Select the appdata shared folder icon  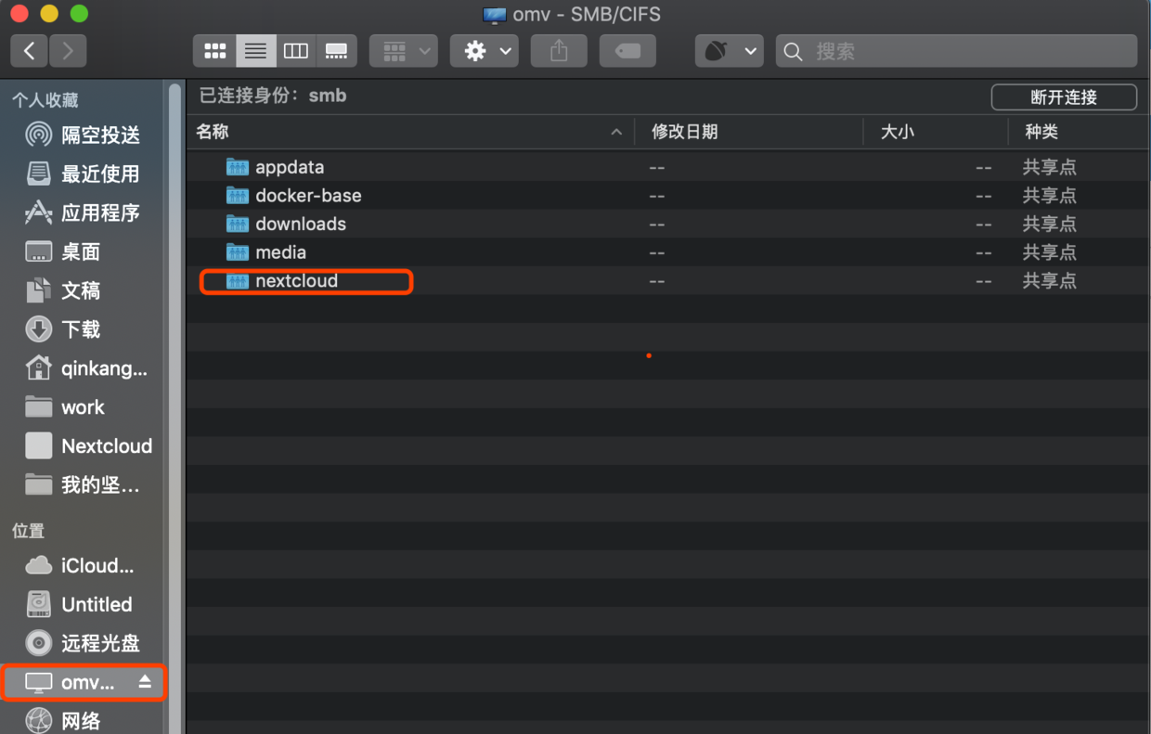[238, 167]
